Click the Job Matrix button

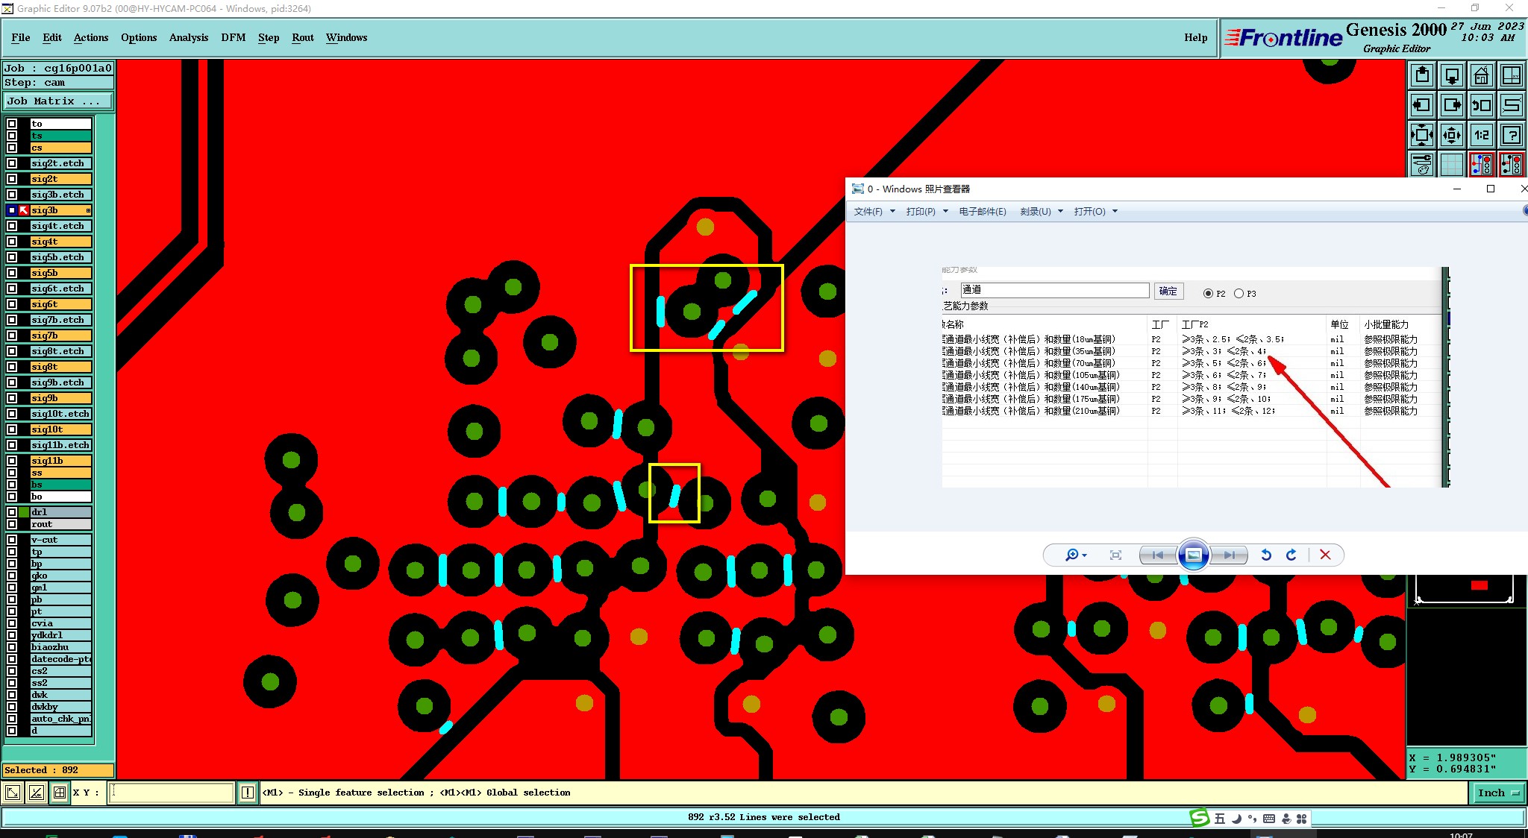click(58, 101)
